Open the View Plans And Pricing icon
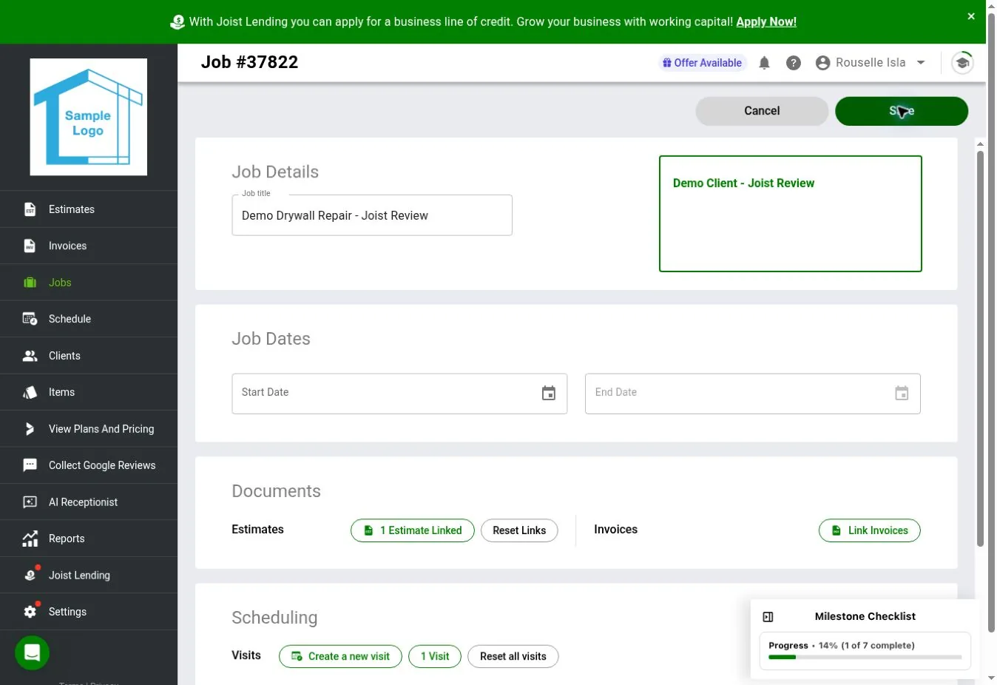The height and width of the screenshot is (685, 997). (30, 429)
